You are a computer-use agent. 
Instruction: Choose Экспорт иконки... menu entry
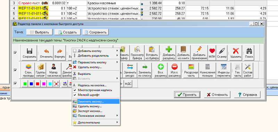pyautogui.click(x=96, y=111)
